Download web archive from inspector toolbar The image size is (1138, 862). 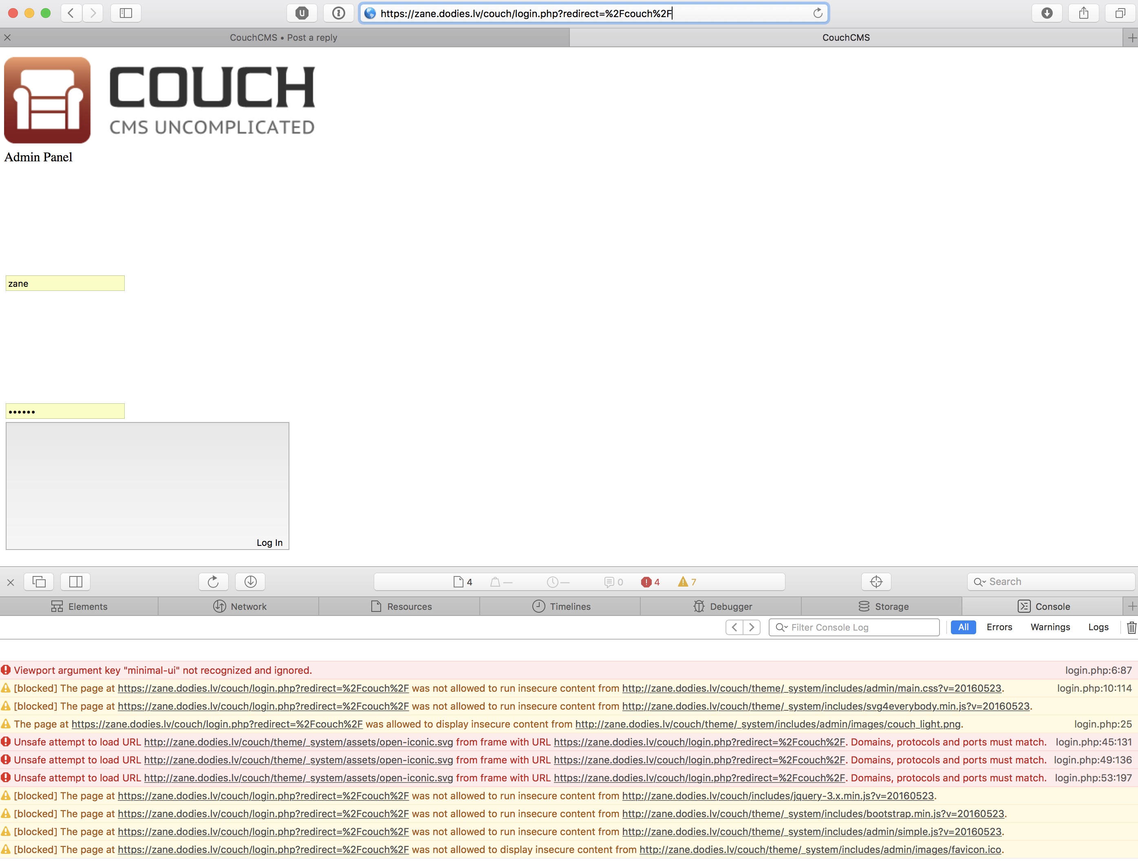click(x=251, y=582)
